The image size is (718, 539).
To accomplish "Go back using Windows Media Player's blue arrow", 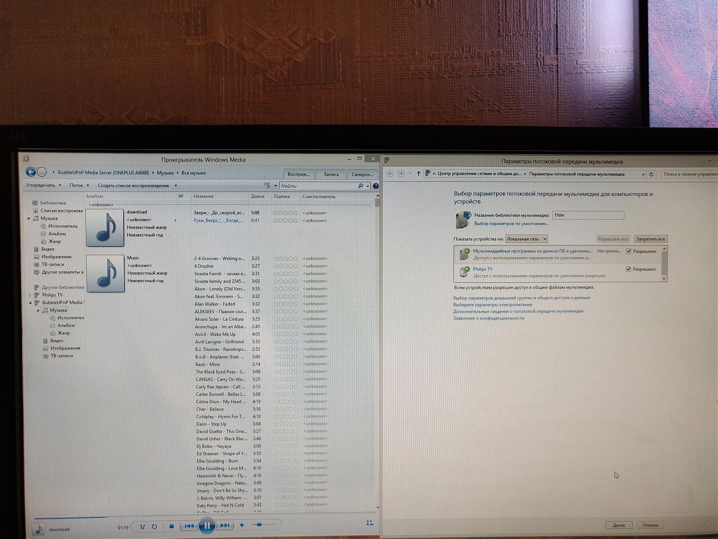I will tap(31, 172).
